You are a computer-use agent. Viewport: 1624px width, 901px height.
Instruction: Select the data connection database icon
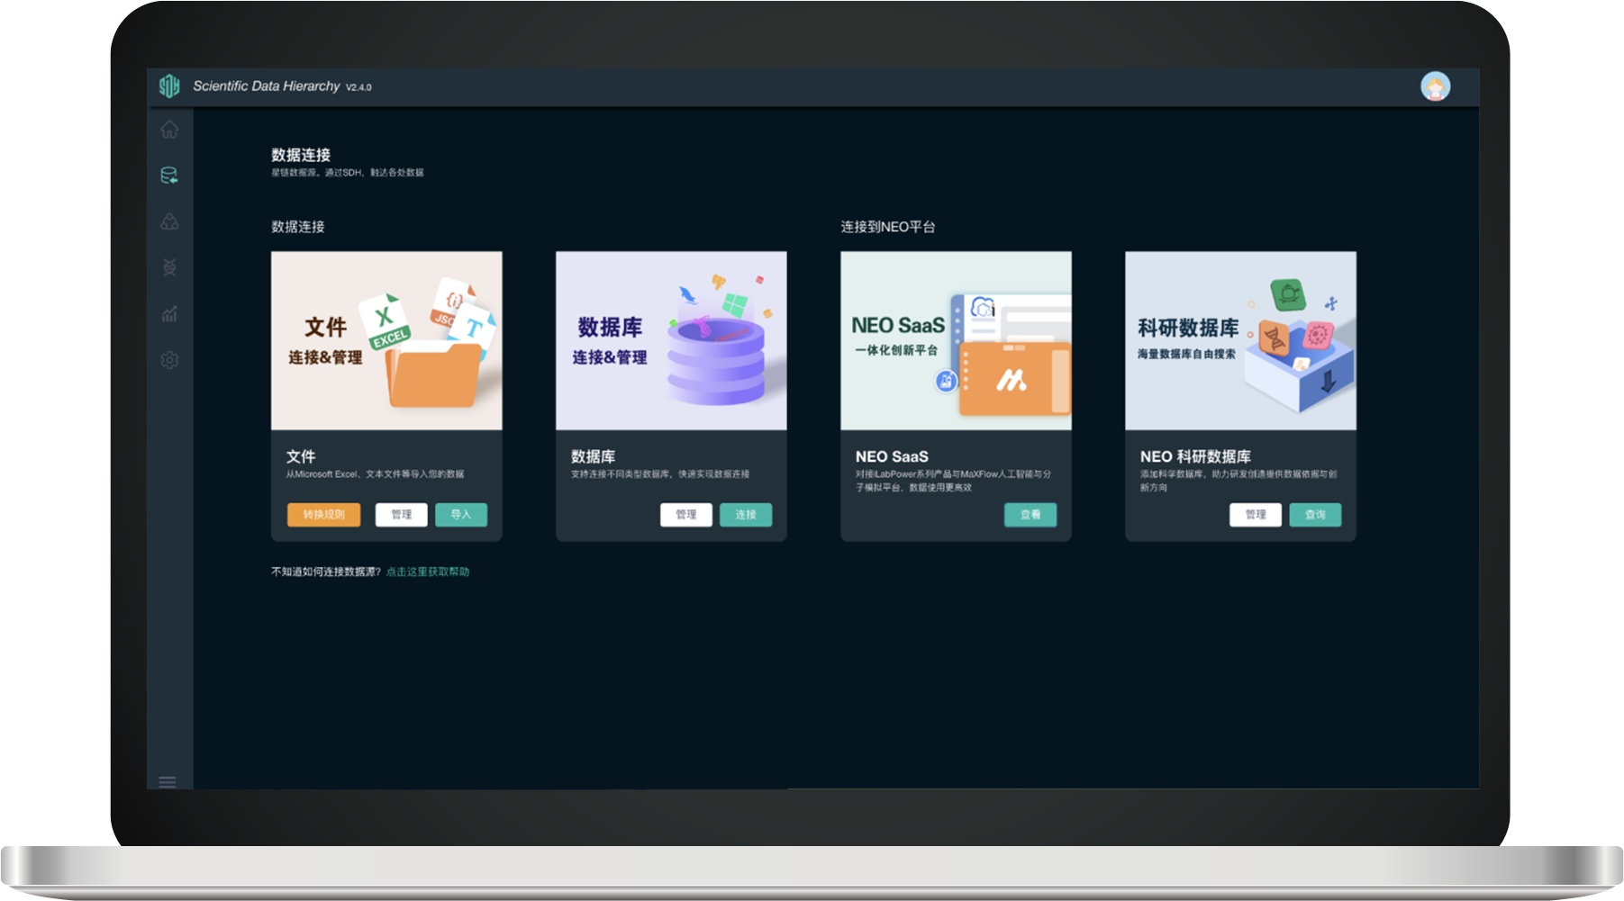[x=169, y=176]
